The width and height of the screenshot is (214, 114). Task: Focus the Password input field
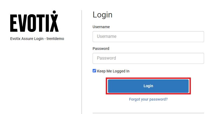[148, 58]
